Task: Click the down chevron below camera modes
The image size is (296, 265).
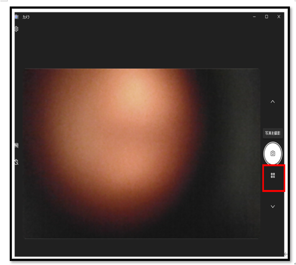Action: 273,207
